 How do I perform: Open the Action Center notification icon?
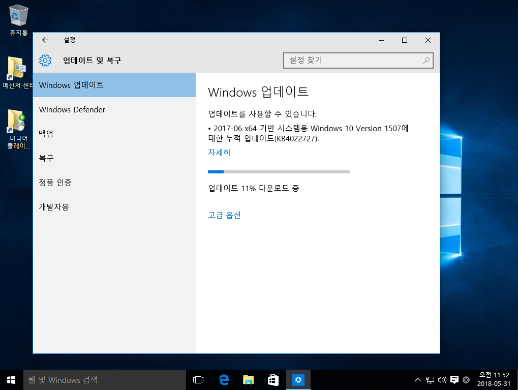click(454, 380)
